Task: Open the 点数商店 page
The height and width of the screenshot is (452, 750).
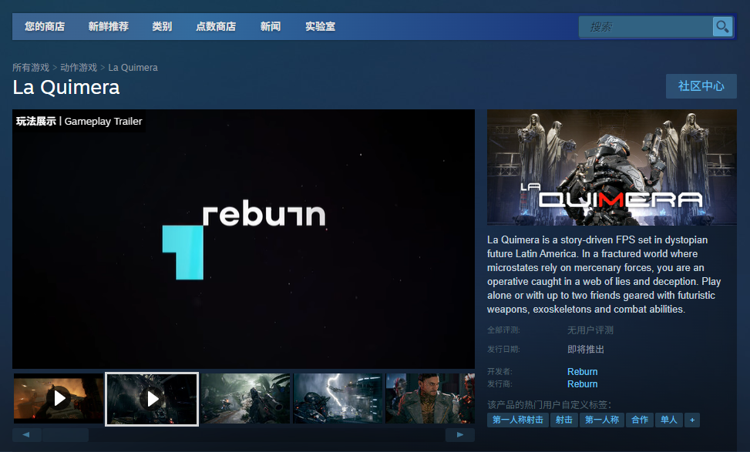Action: pos(218,26)
